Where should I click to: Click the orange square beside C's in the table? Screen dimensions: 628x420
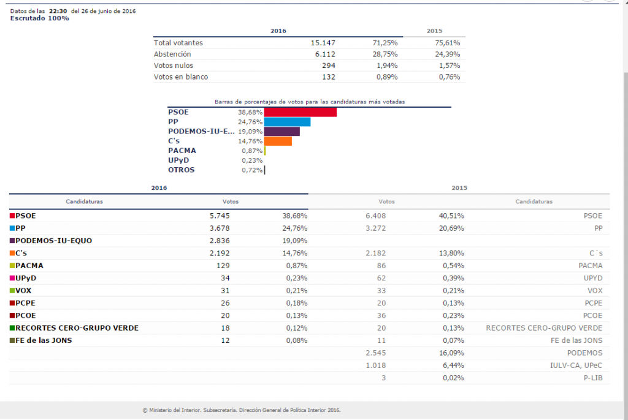tap(12, 253)
